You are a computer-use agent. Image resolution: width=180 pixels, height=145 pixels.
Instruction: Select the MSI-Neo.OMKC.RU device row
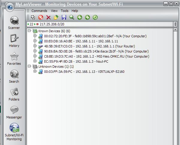click(x=97, y=56)
